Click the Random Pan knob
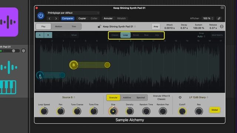Viewport: 237px width, 133px height. point(163,111)
